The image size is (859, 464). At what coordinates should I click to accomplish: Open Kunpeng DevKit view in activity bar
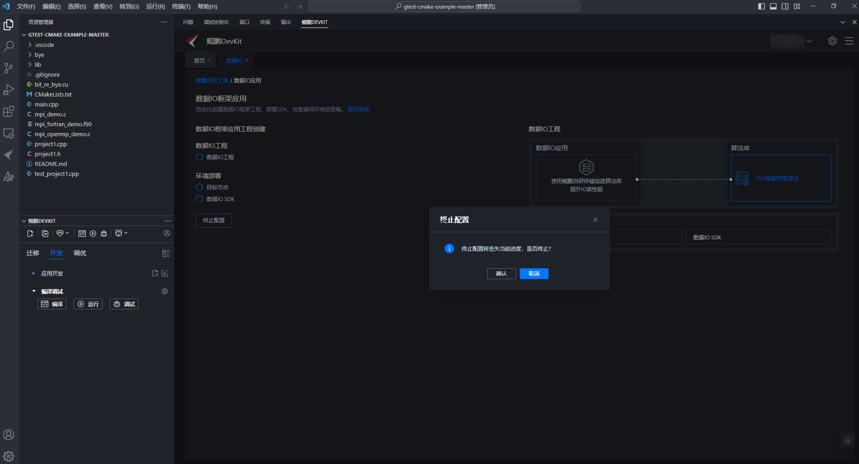[9, 155]
